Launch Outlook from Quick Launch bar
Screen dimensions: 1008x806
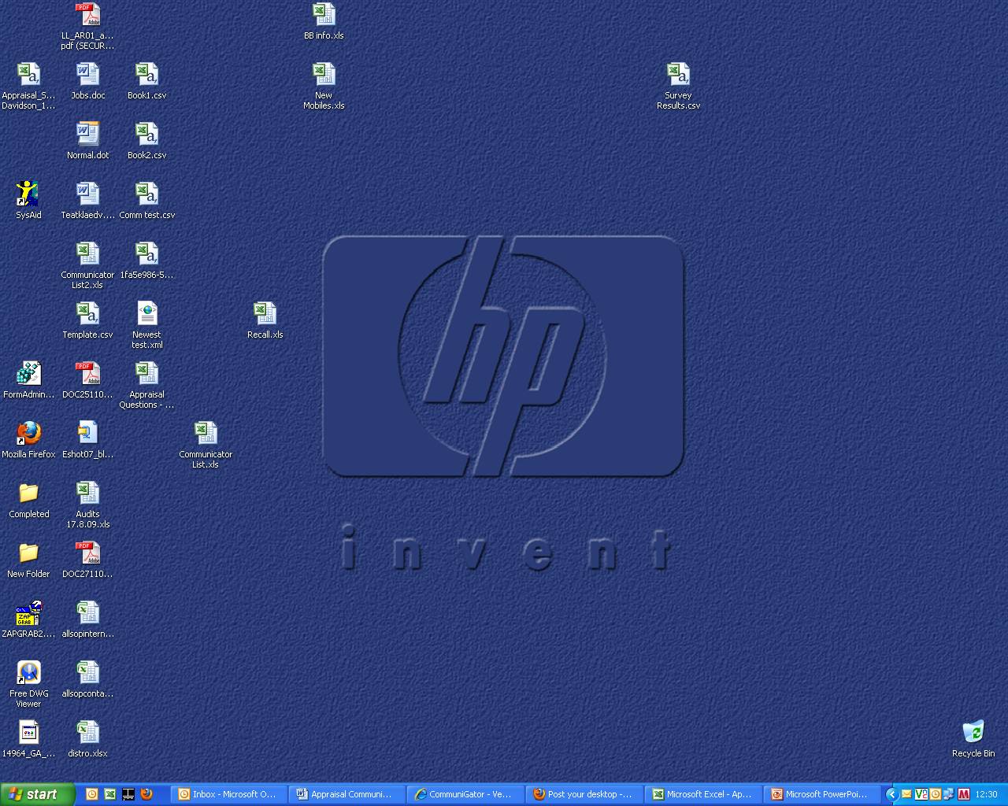pyautogui.click(x=92, y=794)
